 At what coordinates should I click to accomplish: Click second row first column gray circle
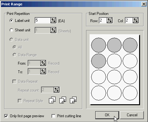98,61
